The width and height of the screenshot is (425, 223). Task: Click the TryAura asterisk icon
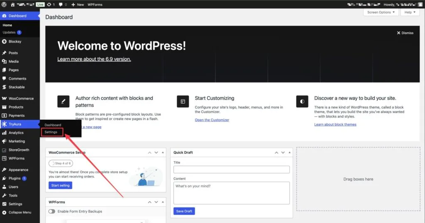pyautogui.click(x=4, y=124)
